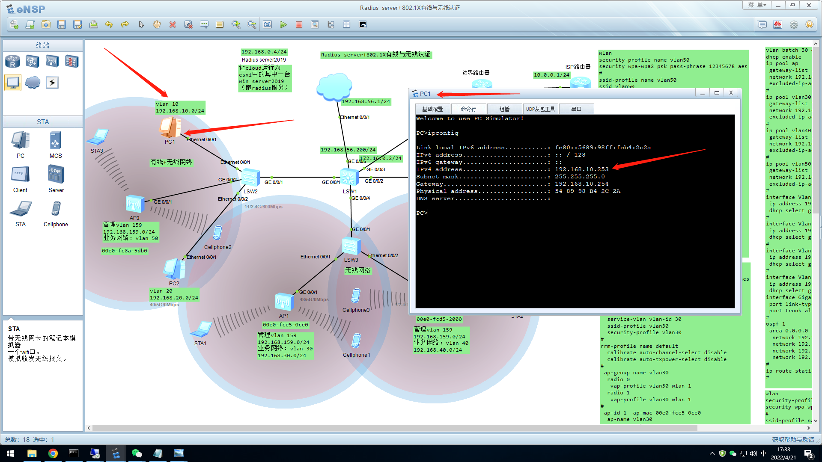Click in the PC1 command line terminal

[x=575, y=257]
